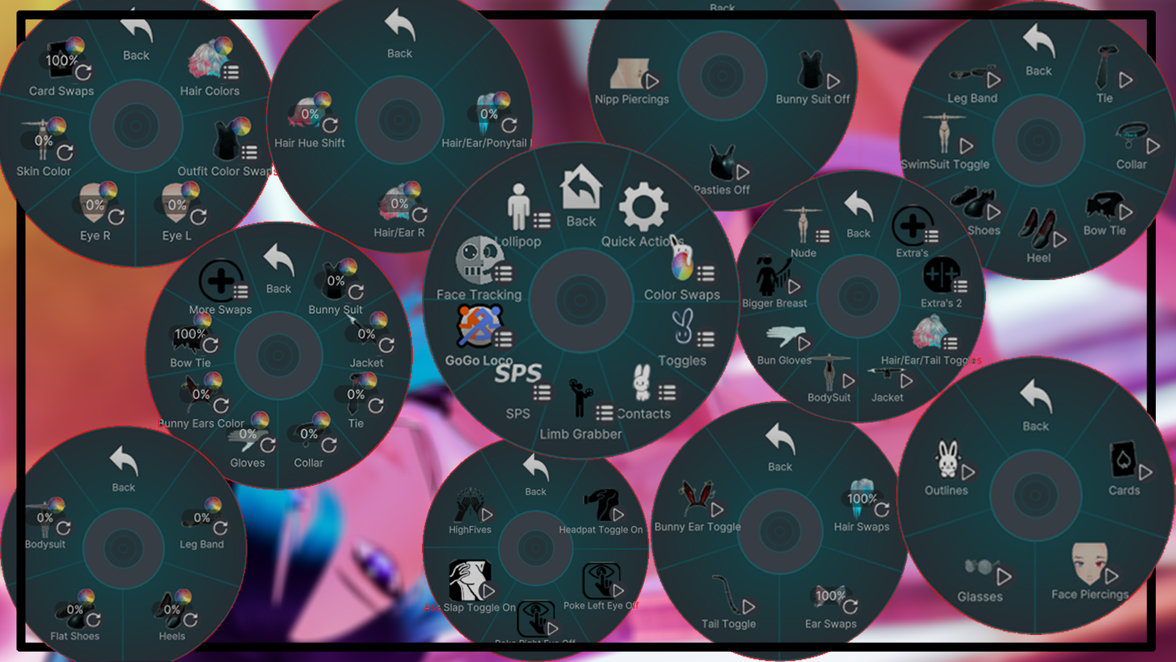Click the Pasties Off bunny mask icon
1176x662 pixels.
click(x=722, y=164)
